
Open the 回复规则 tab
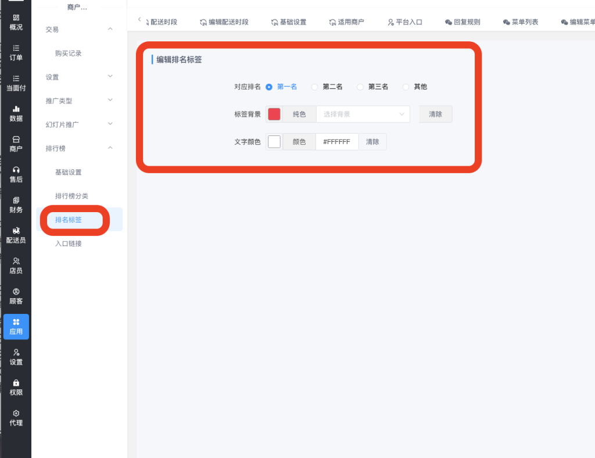(x=463, y=22)
